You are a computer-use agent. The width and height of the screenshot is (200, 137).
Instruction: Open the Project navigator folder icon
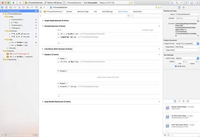coord(2,7)
